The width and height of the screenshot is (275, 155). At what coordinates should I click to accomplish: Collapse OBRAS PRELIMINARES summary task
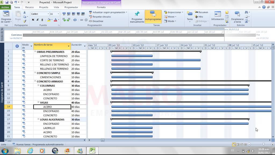[x=35, y=51]
